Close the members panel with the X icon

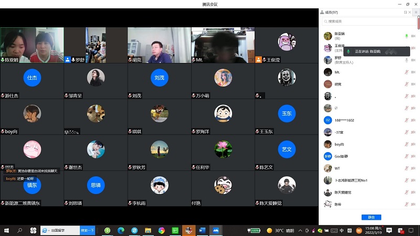point(409,12)
